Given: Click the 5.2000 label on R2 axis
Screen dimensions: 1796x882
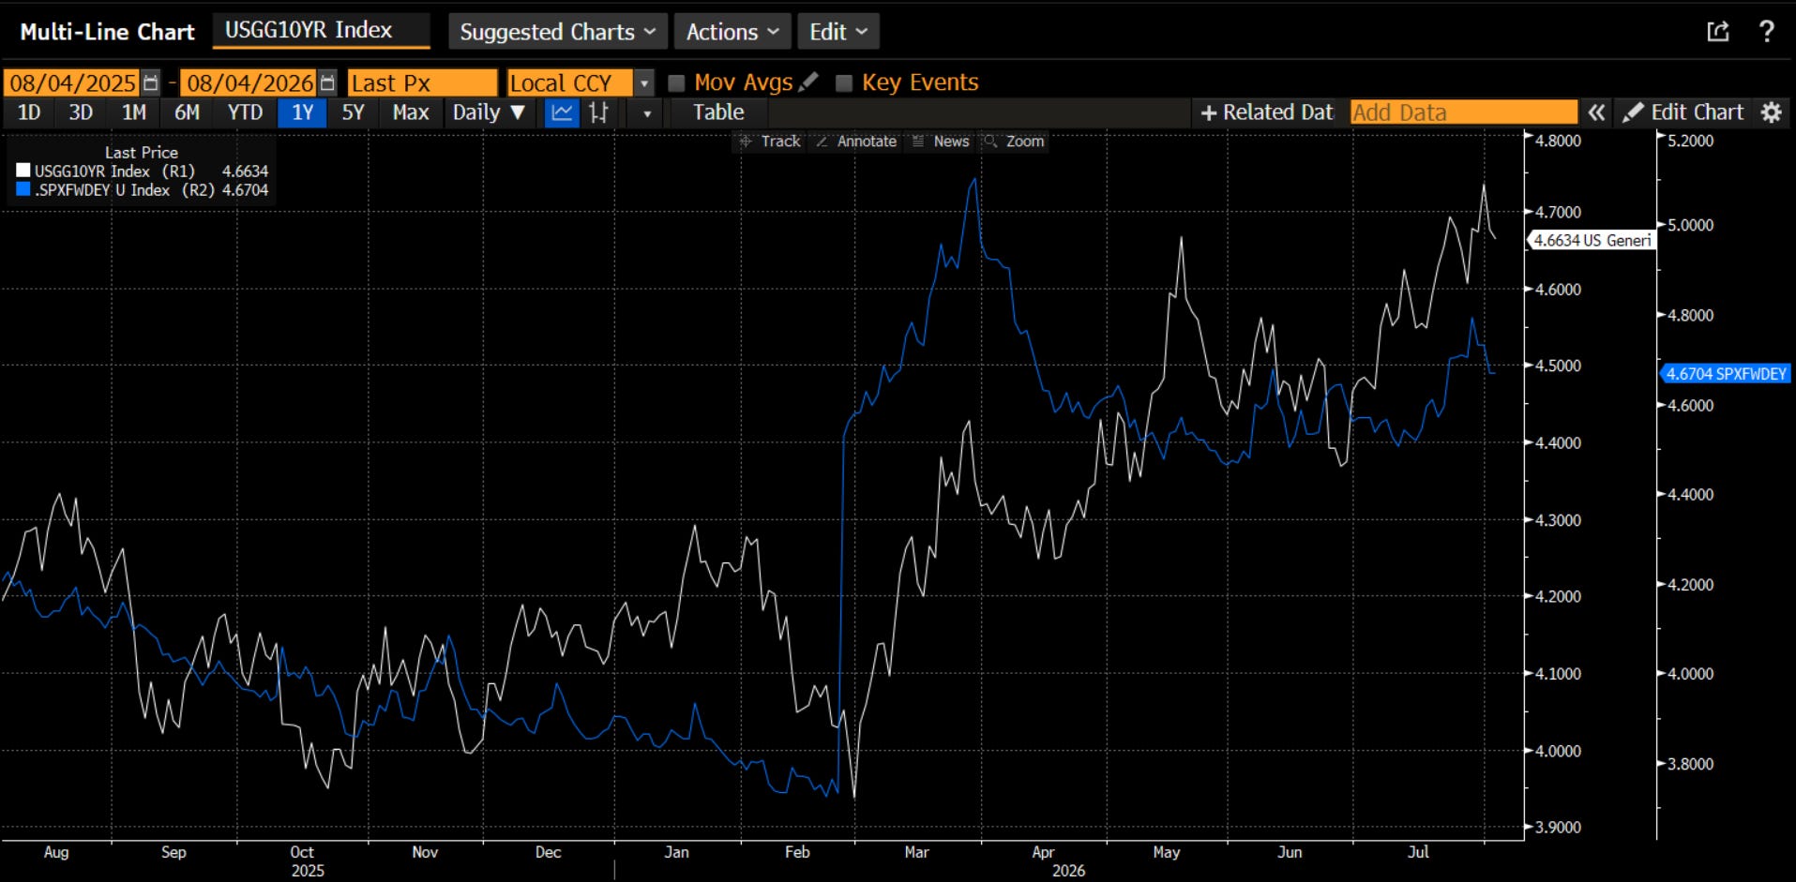Looking at the screenshot, I should pyautogui.click(x=1690, y=142).
